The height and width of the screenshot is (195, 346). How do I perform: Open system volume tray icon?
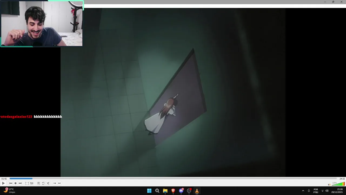[327, 191]
